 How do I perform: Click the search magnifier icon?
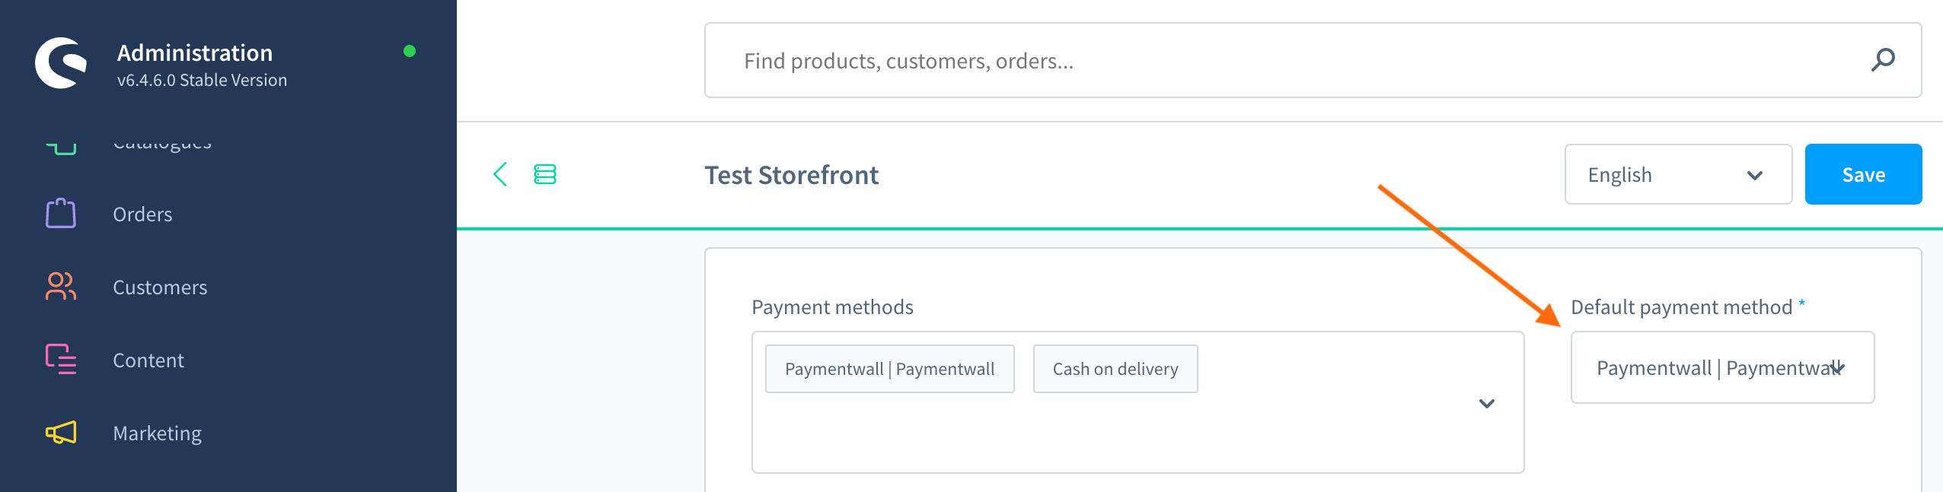(x=1883, y=60)
